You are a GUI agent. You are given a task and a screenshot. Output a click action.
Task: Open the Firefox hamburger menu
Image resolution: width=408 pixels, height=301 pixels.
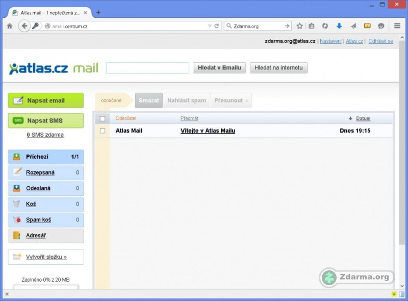(397, 26)
